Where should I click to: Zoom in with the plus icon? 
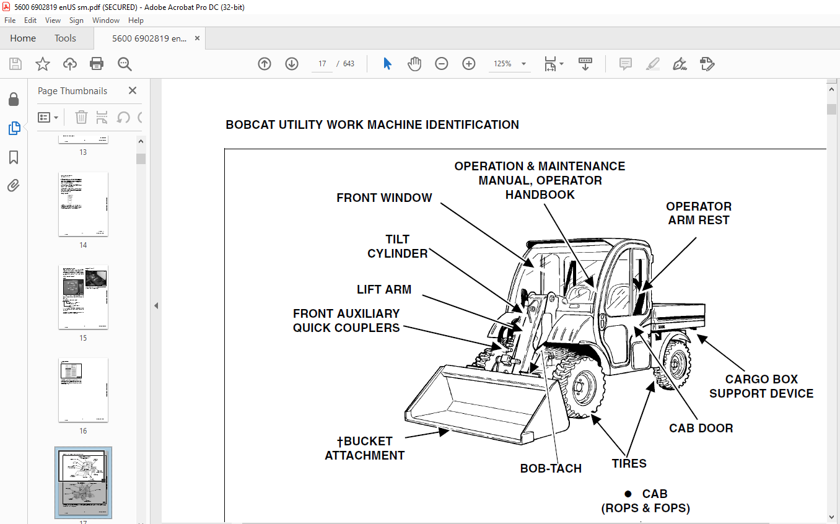point(469,64)
